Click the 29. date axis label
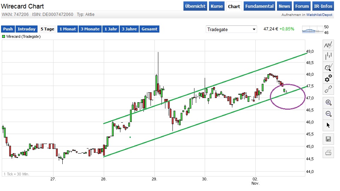This screenshot has width=340, height=191. tap(154, 179)
